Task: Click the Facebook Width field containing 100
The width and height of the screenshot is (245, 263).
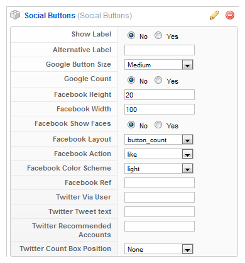Action: click(160, 109)
